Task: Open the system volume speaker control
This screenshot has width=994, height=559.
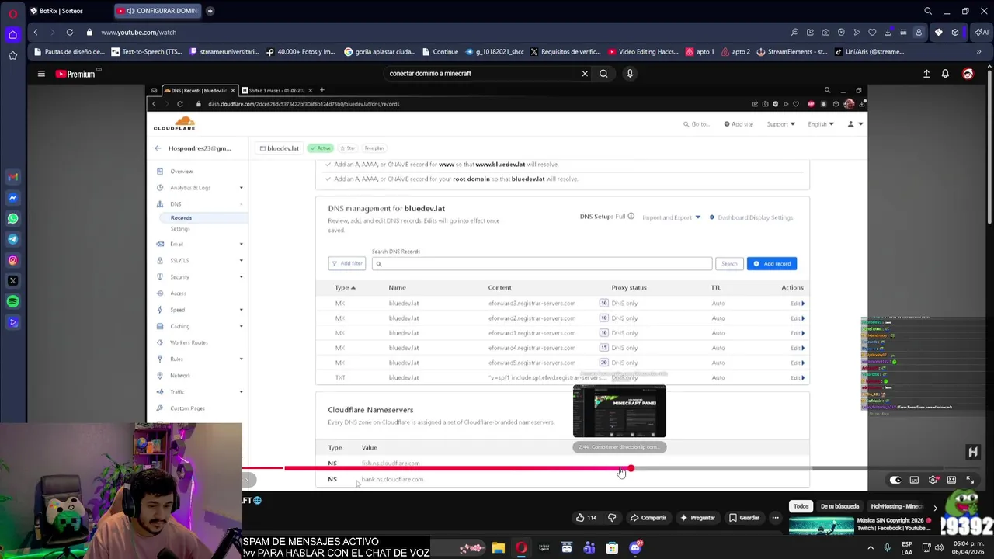Action: pyautogui.click(x=938, y=548)
